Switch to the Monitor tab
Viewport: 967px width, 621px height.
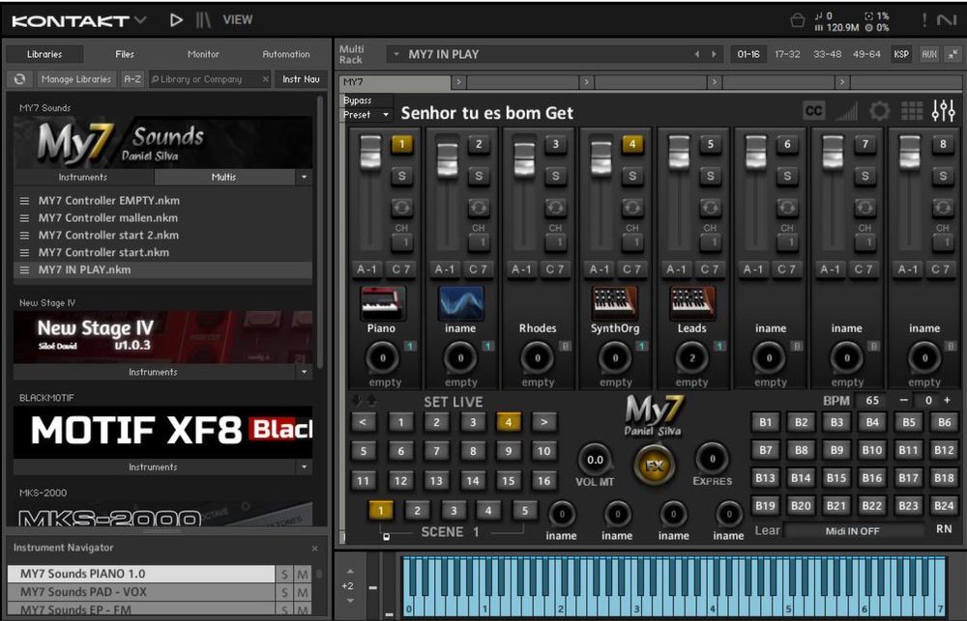coord(203,54)
